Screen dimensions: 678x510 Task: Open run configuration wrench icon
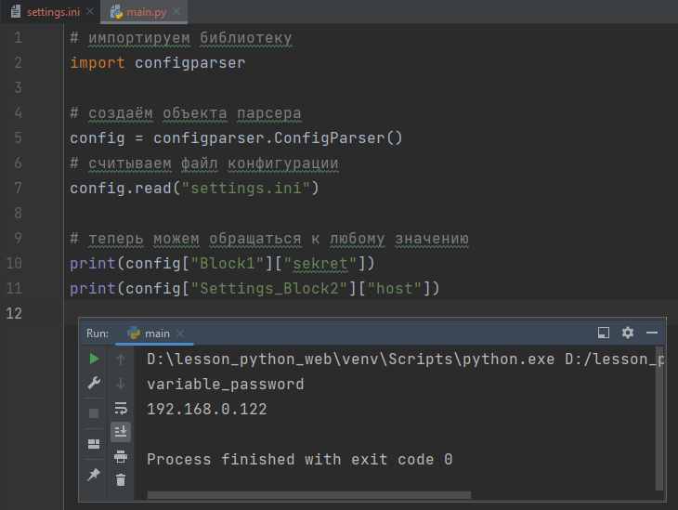pyautogui.click(x=94, y=383)
